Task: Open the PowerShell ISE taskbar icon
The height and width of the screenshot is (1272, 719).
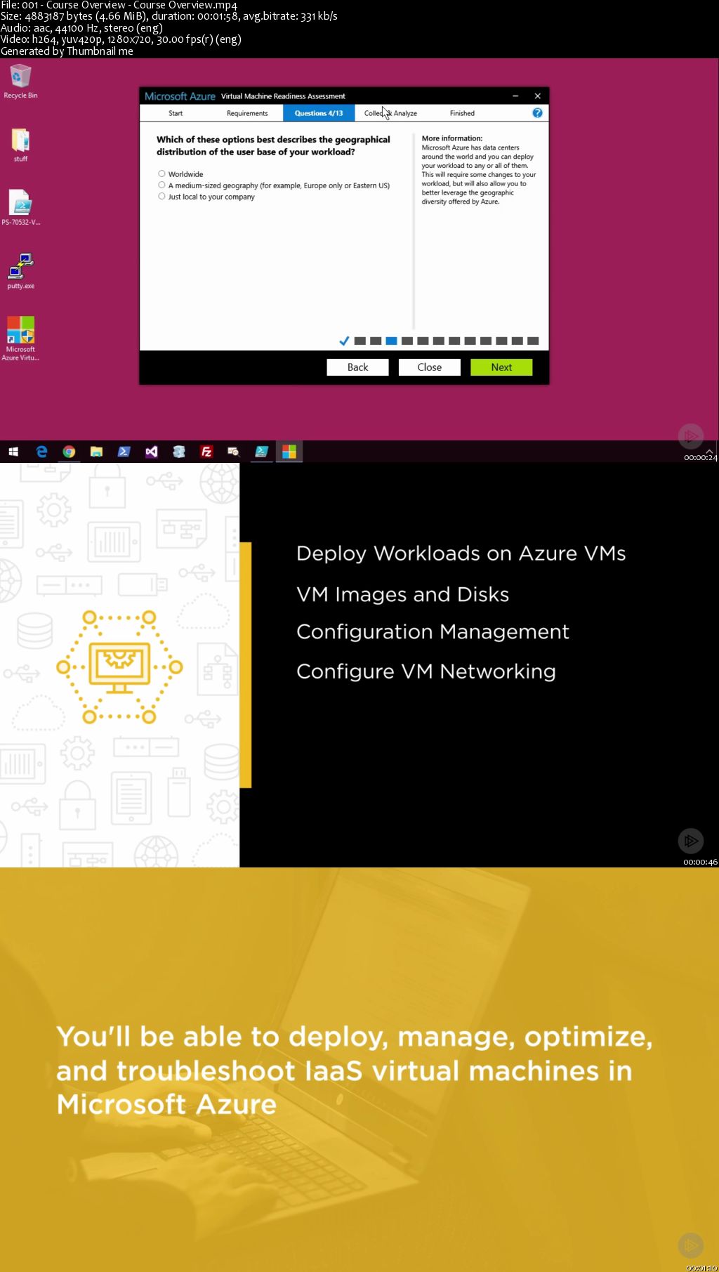Action: point(261,452)
